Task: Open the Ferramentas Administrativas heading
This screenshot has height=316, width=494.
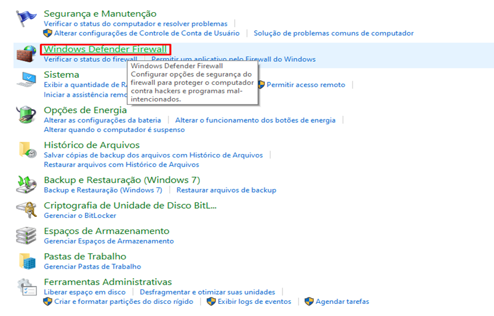Action: [107, 282]
